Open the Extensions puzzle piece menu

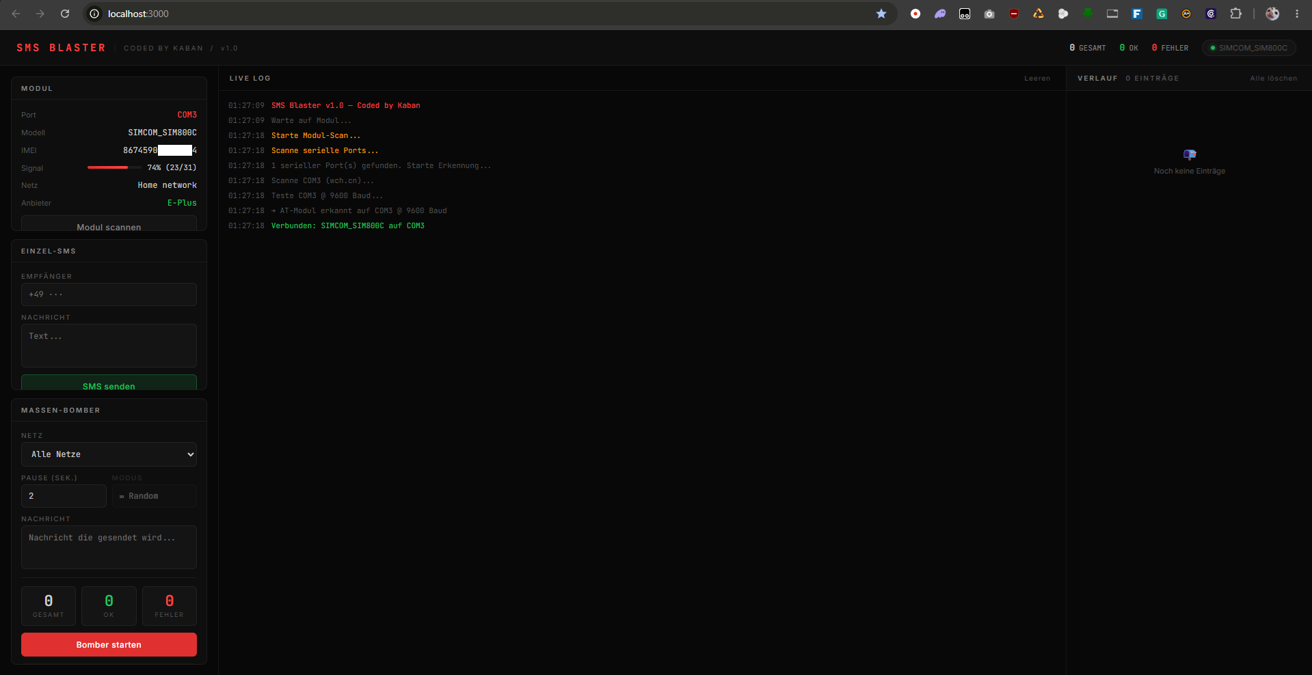click(x=1235, y=14)
